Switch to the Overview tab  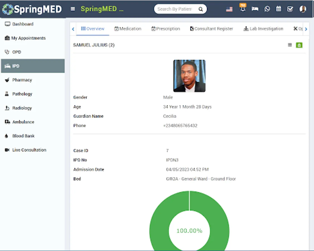coord(93,29)
